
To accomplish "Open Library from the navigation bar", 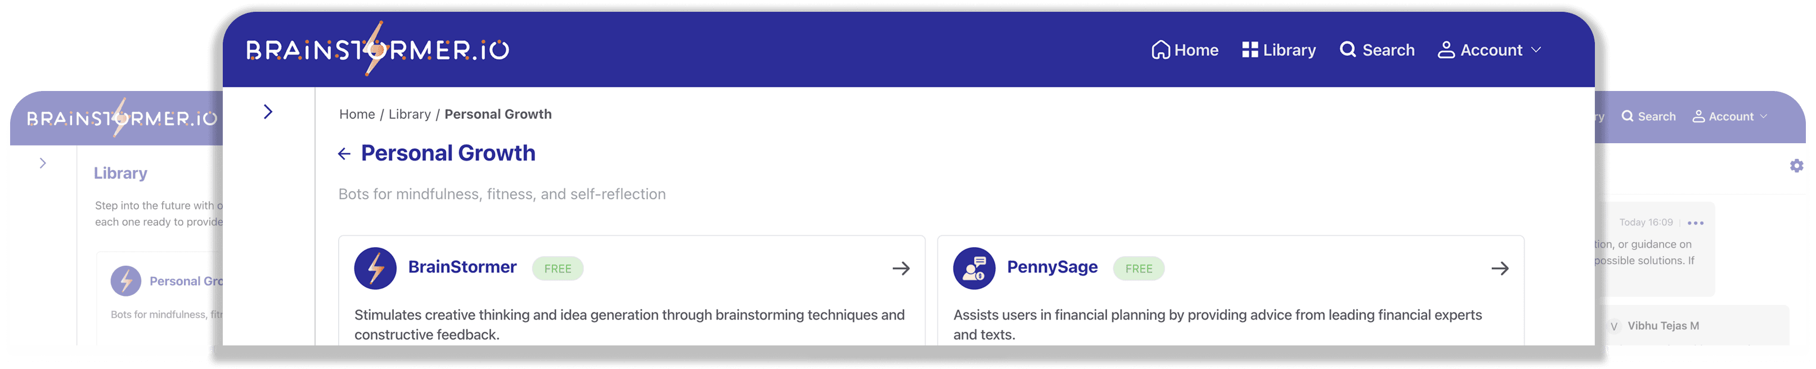I will 1279,50.
